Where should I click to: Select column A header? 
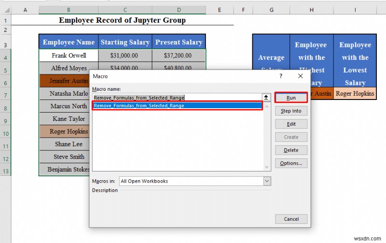(25, 10)
